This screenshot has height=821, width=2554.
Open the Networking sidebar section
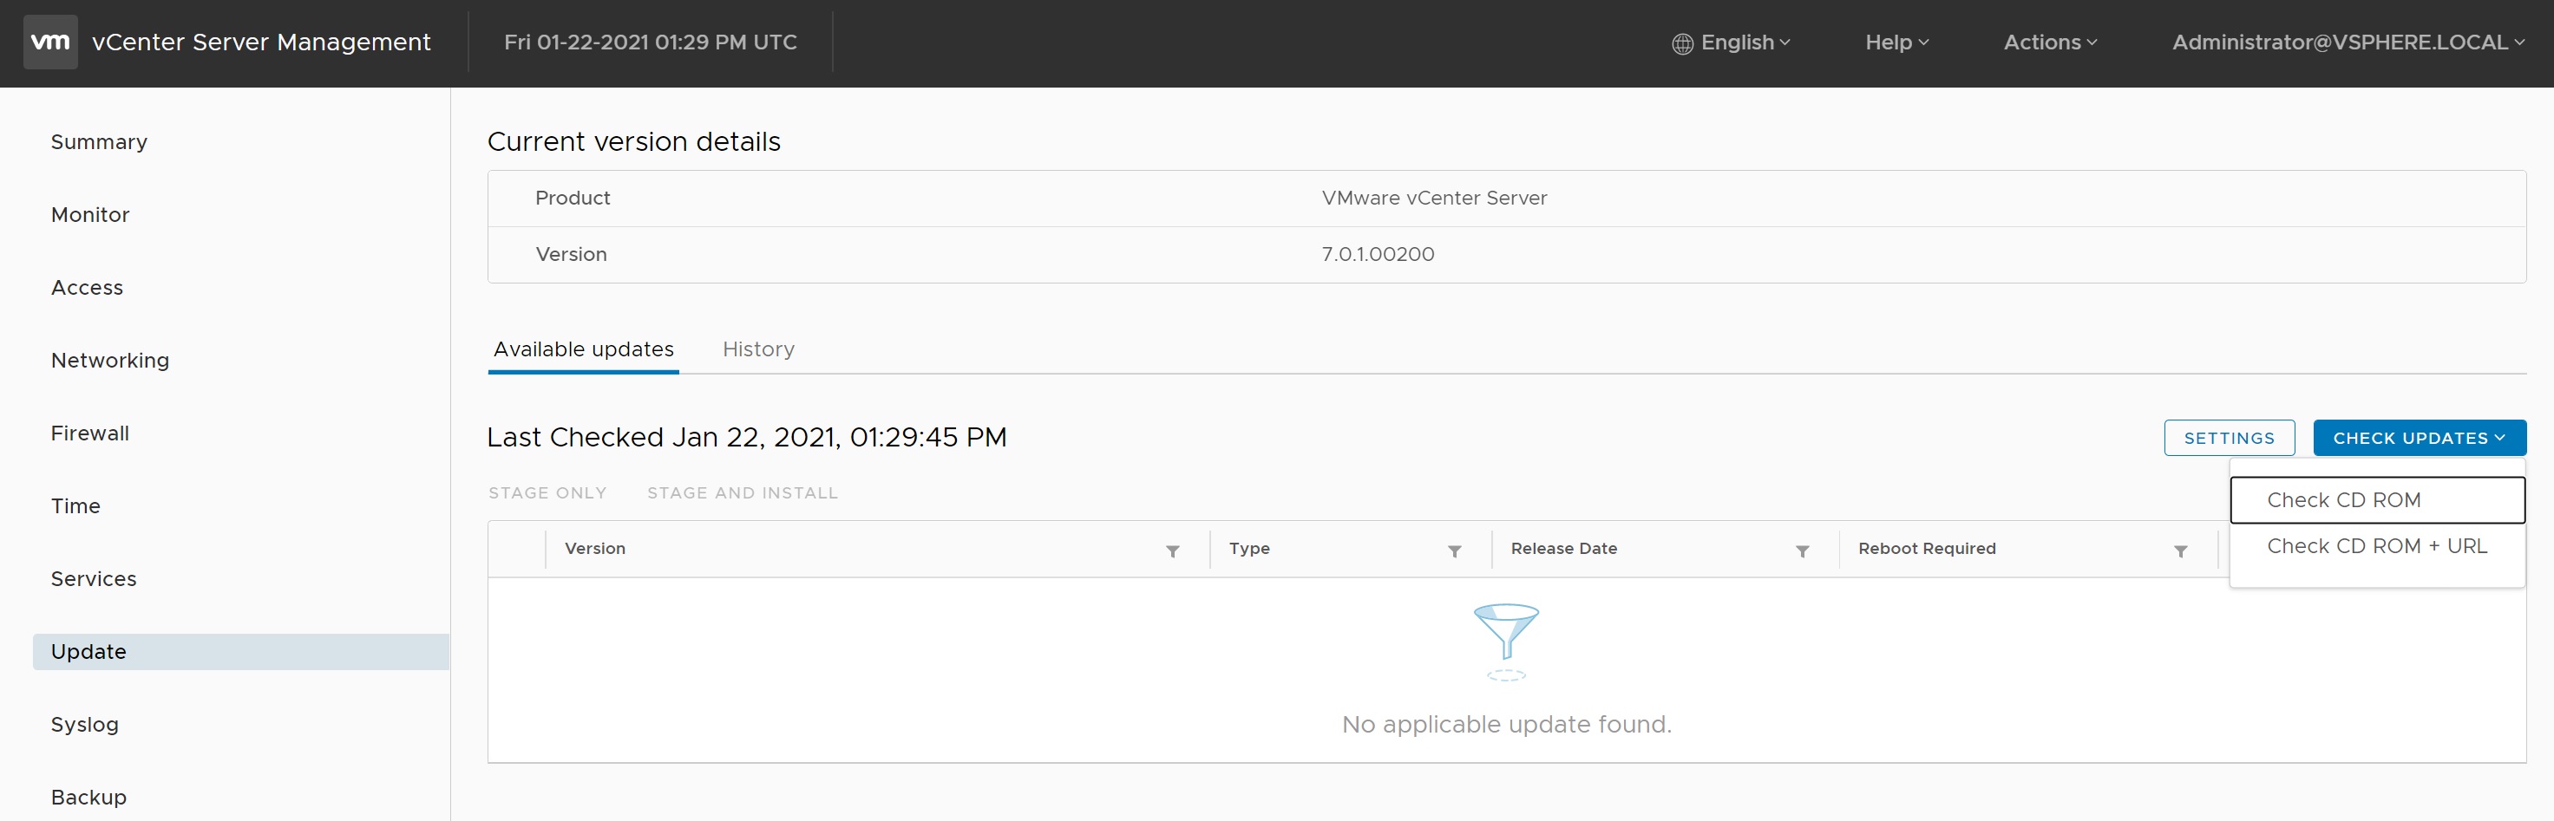click(x=110, y=361)
